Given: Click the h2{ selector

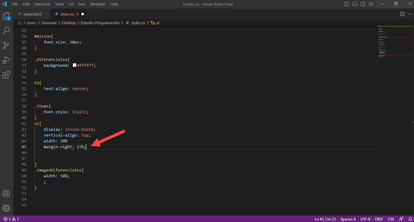Looking at the screenshot, I should tap(38, 83).
